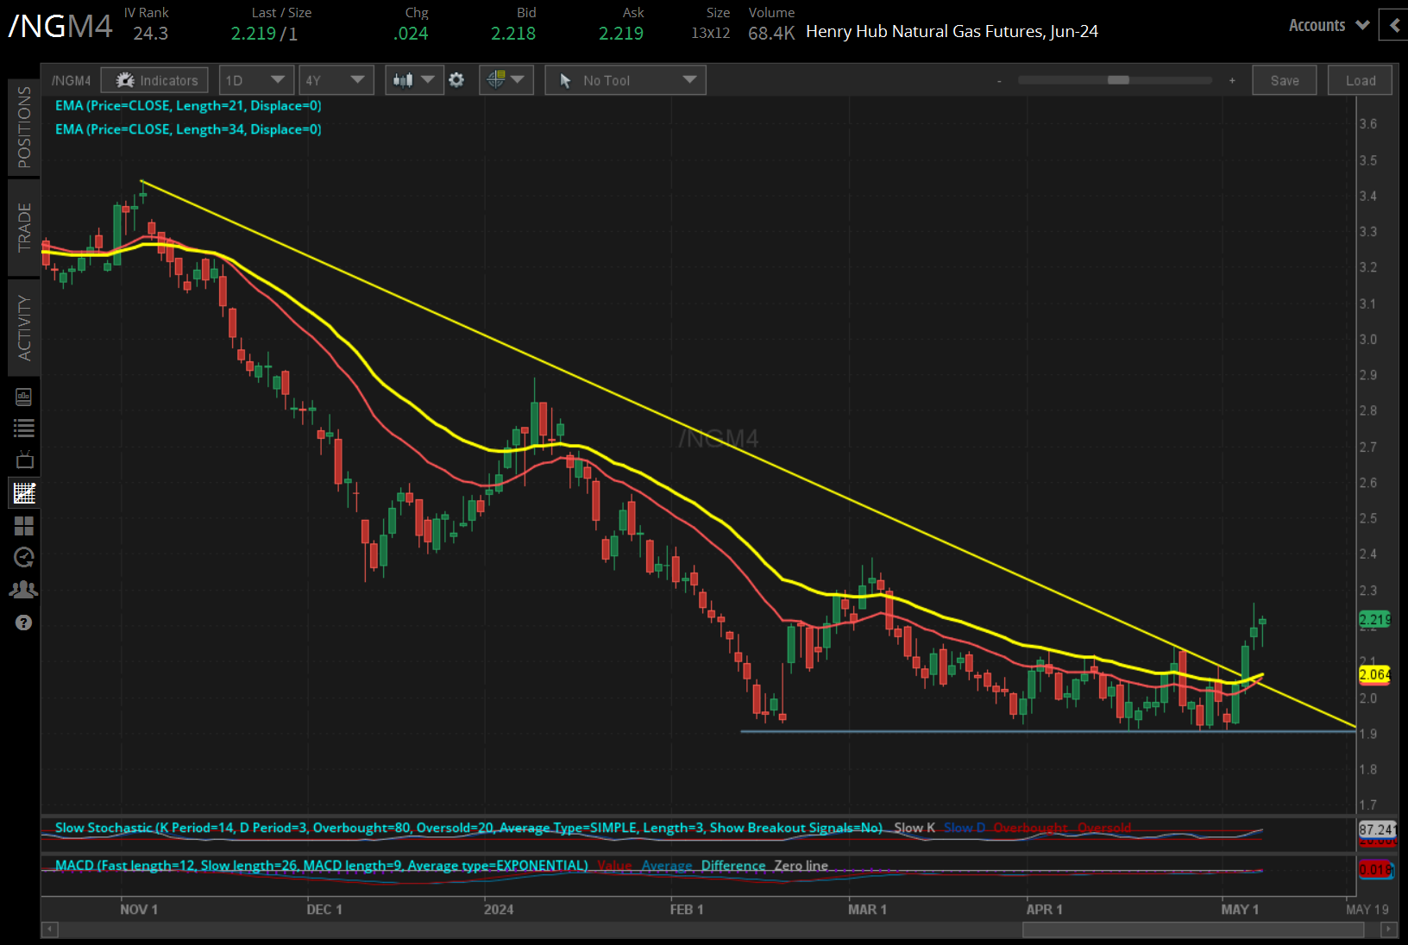The width and height of the screenshot is (1408, 945).
Task: Switch to the ACTIVITY side tab
Action: point(24,328)
